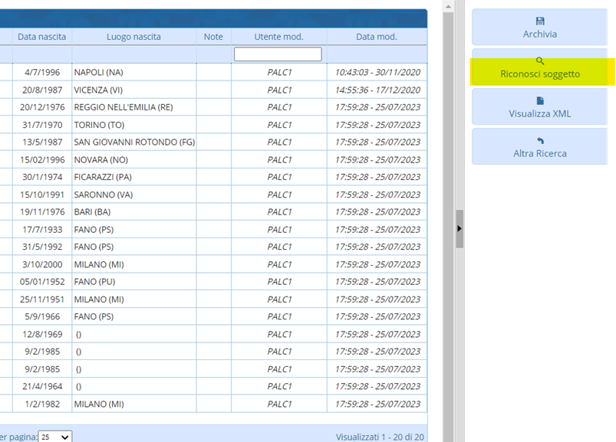Click the Utente mod. filter input field

[278, 54]
